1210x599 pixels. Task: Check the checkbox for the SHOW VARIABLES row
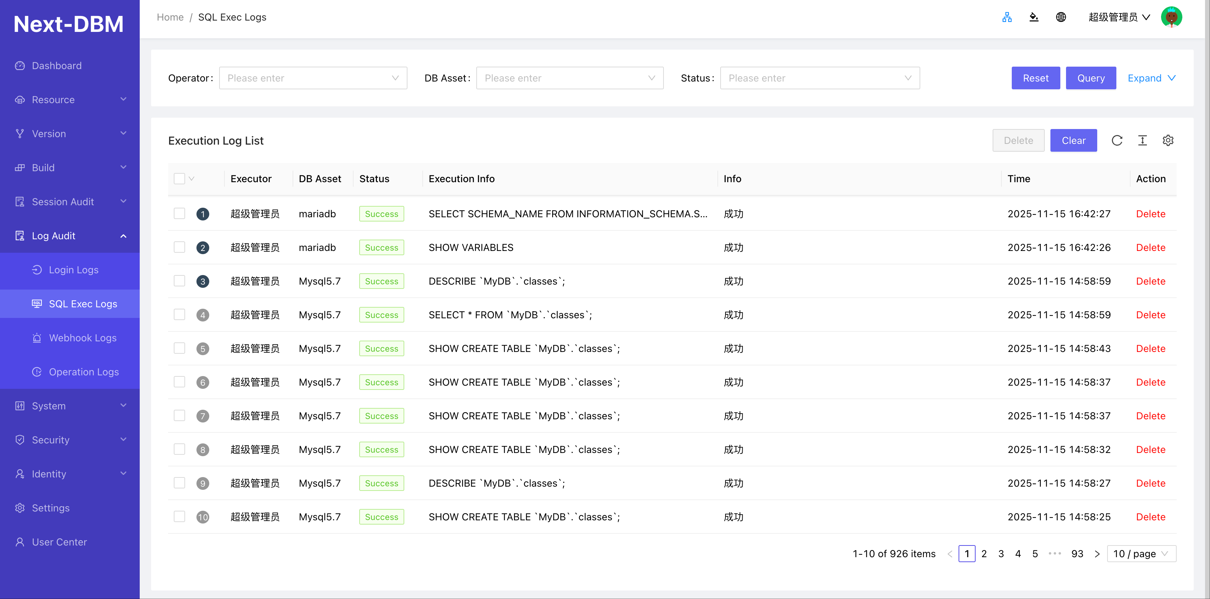pos(179,247)
